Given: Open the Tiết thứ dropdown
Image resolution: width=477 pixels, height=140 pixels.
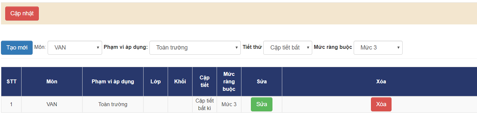Looking at the screenshot, I should point(287,48).
